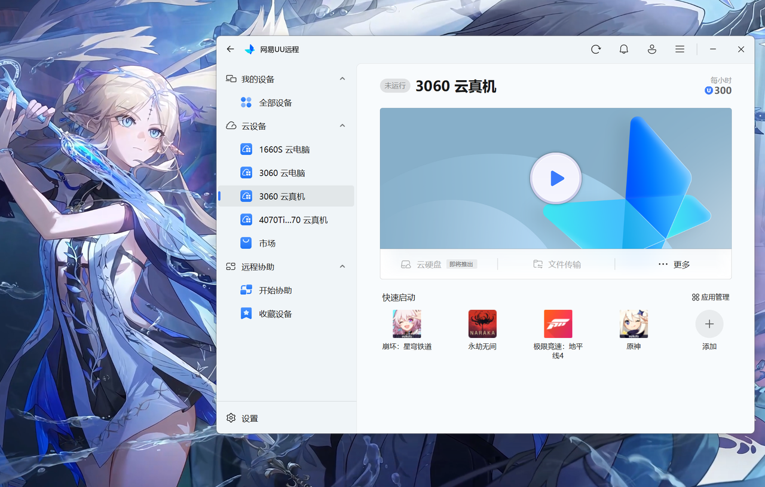This screenshot has height=487, width=765.
Task: Start the cloud machine with play button
Action: pyautogui.click(x=556, y=178)
